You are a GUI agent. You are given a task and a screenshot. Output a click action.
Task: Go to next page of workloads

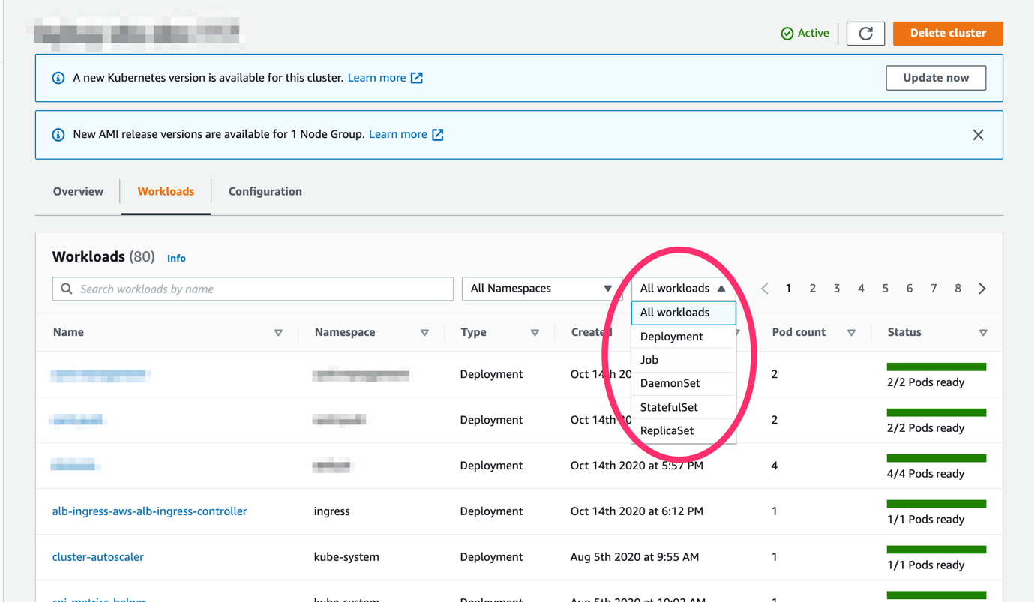click(982, 289)
